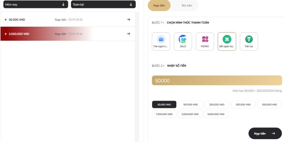285x142 pixels.
Task: Click the black Nạp tiền submit button
Action: tap(265, 133)
